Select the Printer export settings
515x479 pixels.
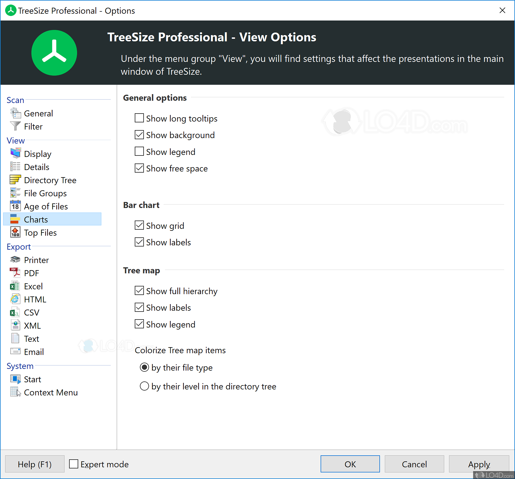tap(36, 260)
